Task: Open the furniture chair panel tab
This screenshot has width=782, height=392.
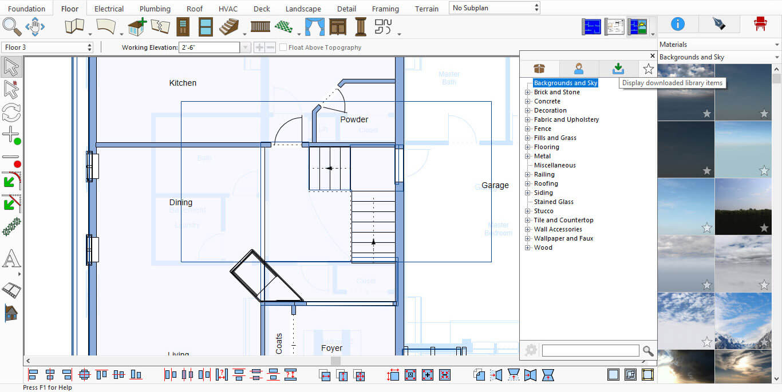Action: (760, 23)
